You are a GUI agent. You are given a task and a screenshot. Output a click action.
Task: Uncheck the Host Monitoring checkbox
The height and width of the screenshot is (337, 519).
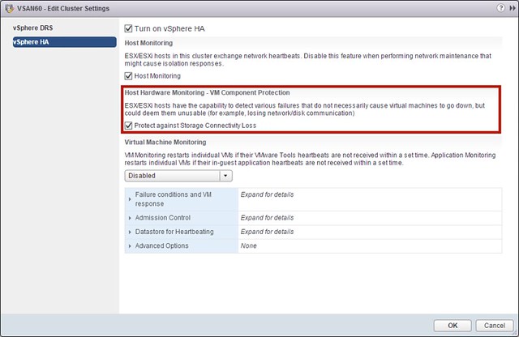(128, 75)
